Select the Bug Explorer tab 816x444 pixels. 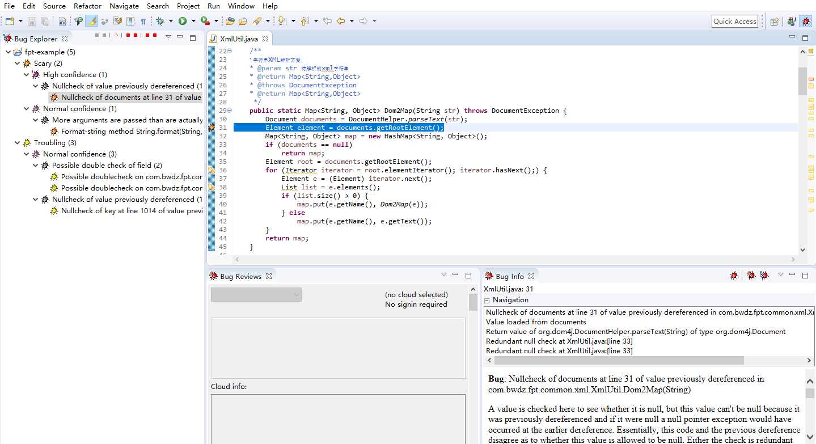click(36, 39)
